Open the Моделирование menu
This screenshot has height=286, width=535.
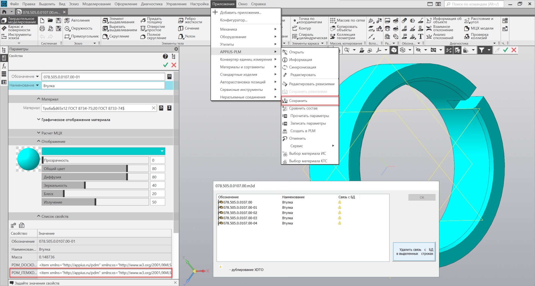tap(97, 4)
